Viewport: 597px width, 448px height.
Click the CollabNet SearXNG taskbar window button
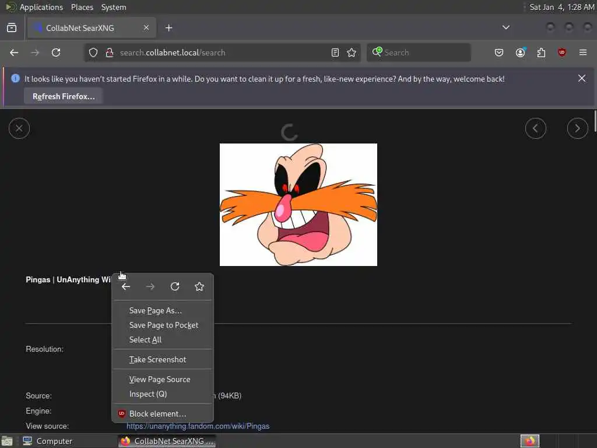pyautogui.click(x=167, y=441)
